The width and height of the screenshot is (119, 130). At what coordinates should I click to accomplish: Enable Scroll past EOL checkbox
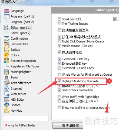click(59, 19)
